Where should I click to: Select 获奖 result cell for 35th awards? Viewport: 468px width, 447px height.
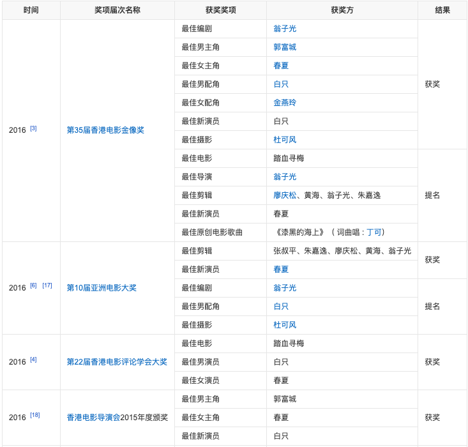pos(442,84)
